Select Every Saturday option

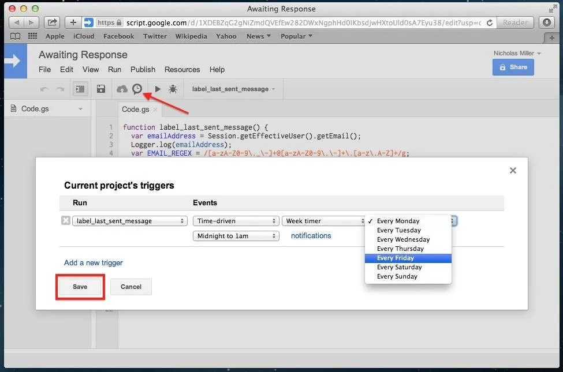pos(408,267)
